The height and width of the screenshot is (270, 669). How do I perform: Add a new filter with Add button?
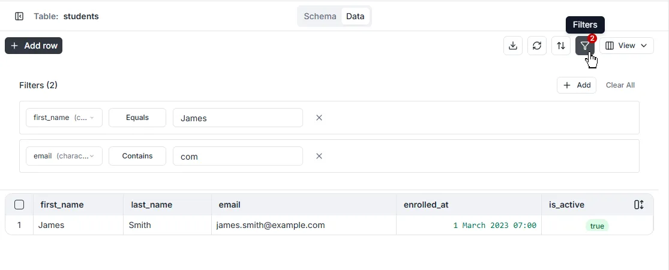(577, 85)
